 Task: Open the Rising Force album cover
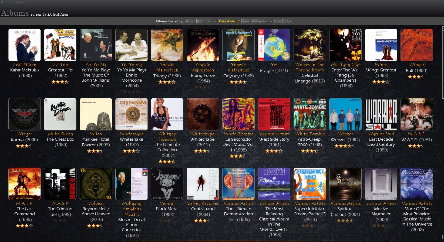(203, 45)
